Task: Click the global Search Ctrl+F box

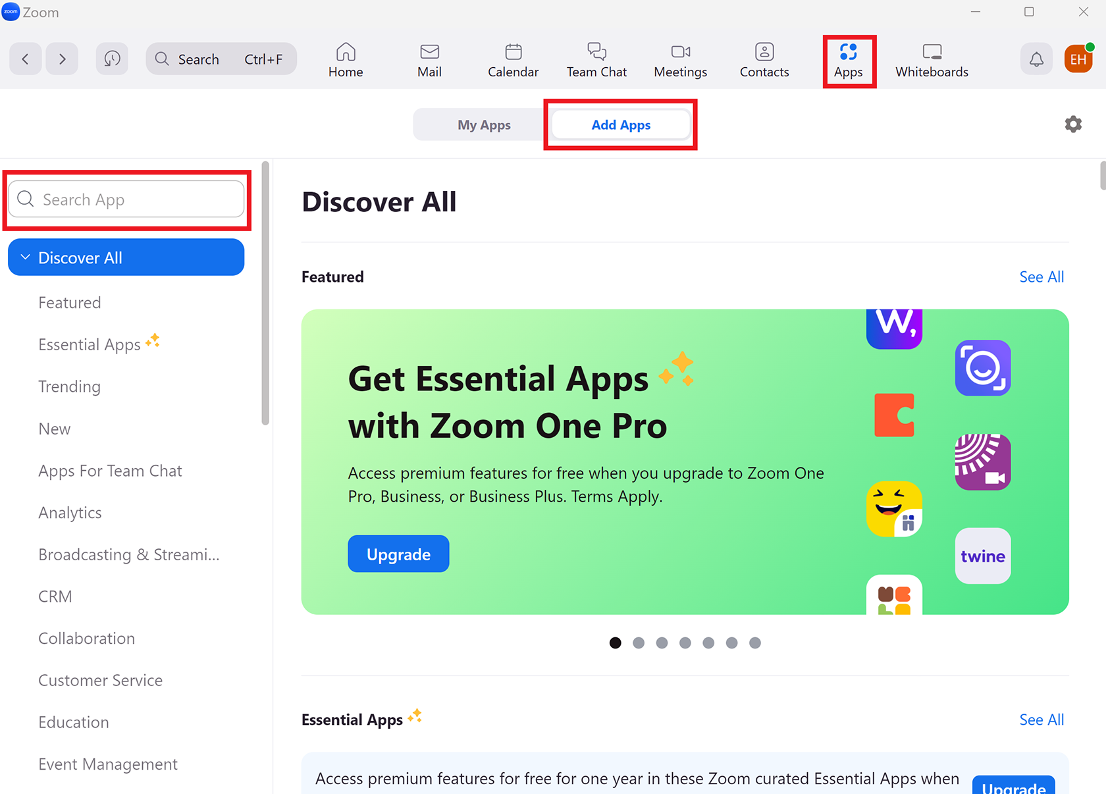Action: click(x=221, y=59)
